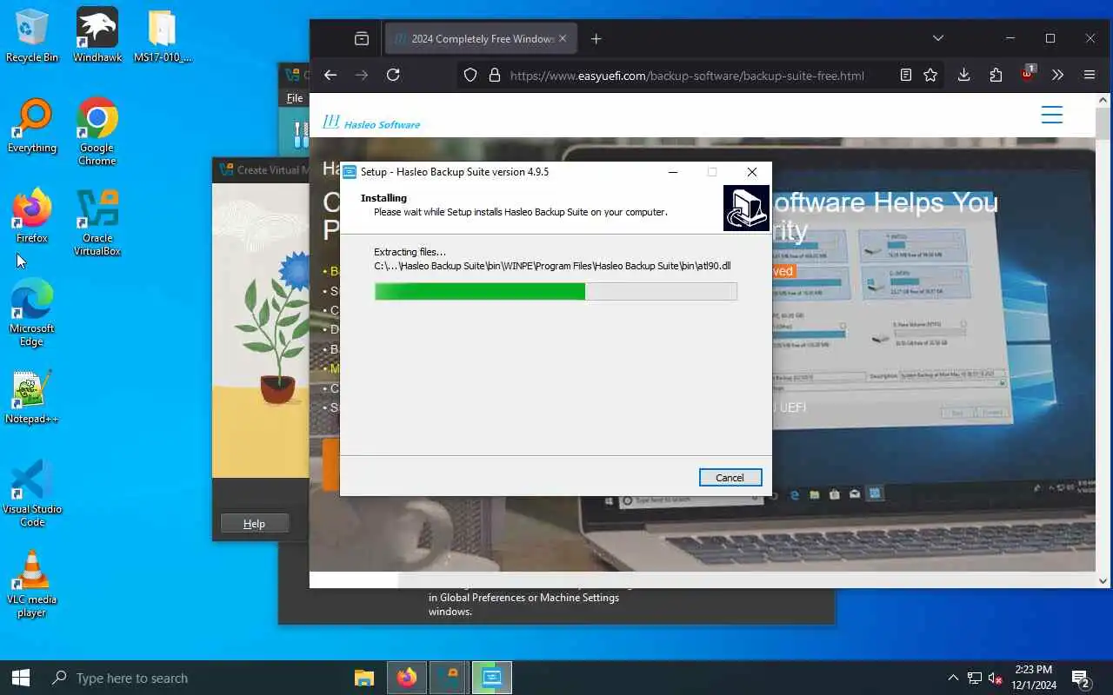Select Microsoft Edge desktop shortcut
1113x695 pixels.
[32, 313]
